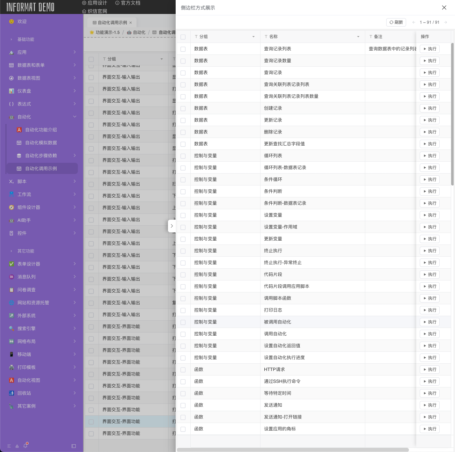
Task: Click the sidebar collapse icon at bottom left
Action: pyautogui.click(x=73, y=446)
